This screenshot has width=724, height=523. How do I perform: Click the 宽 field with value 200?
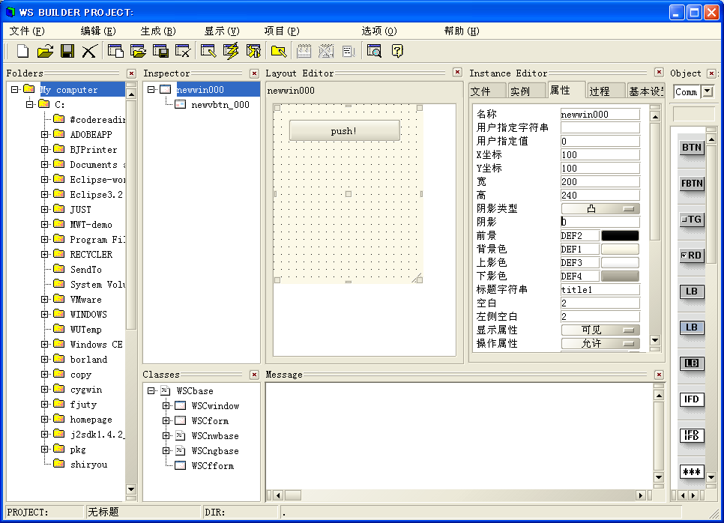pyautogui.click(x=600, y=181)
